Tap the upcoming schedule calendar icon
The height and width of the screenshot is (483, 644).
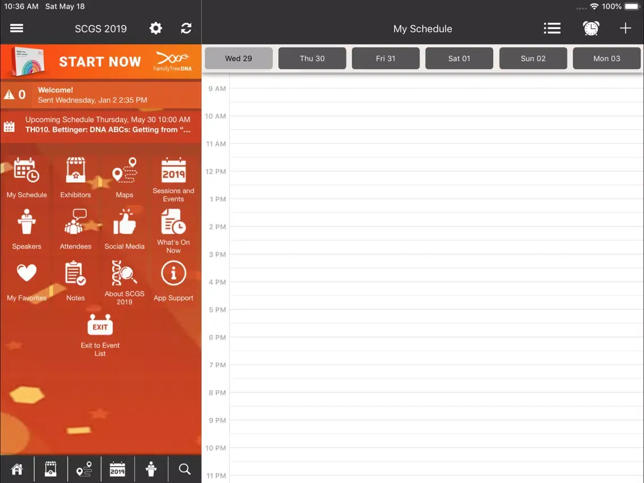tap(9, 126)
